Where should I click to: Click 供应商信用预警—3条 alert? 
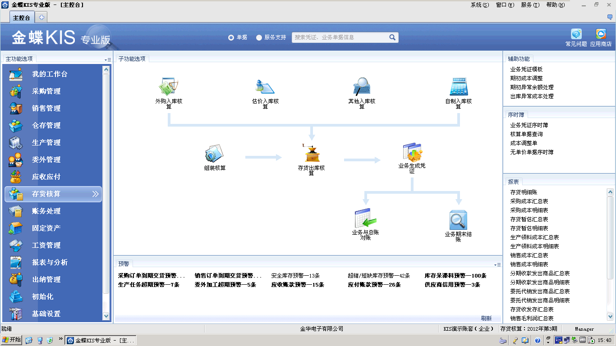(452, 285)
